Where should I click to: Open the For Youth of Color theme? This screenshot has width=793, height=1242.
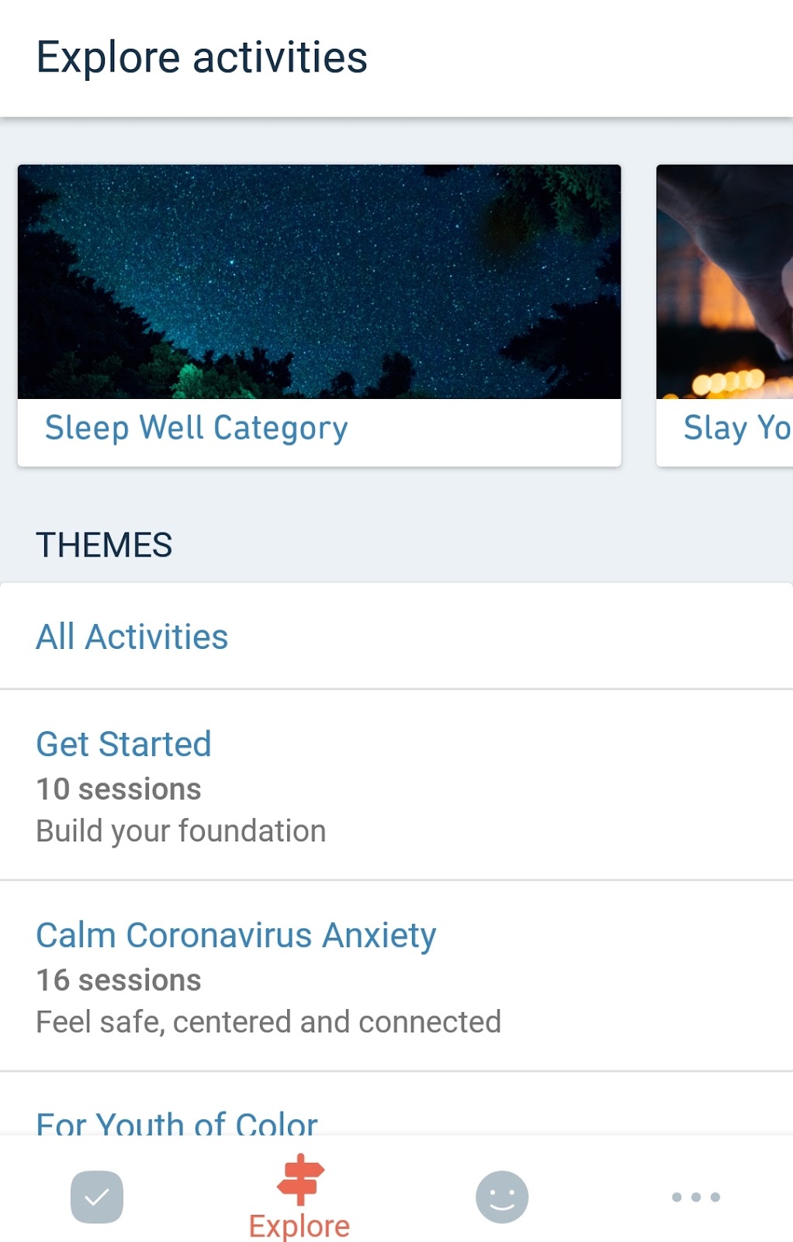pyautogui.click(x=177, y=1123)
